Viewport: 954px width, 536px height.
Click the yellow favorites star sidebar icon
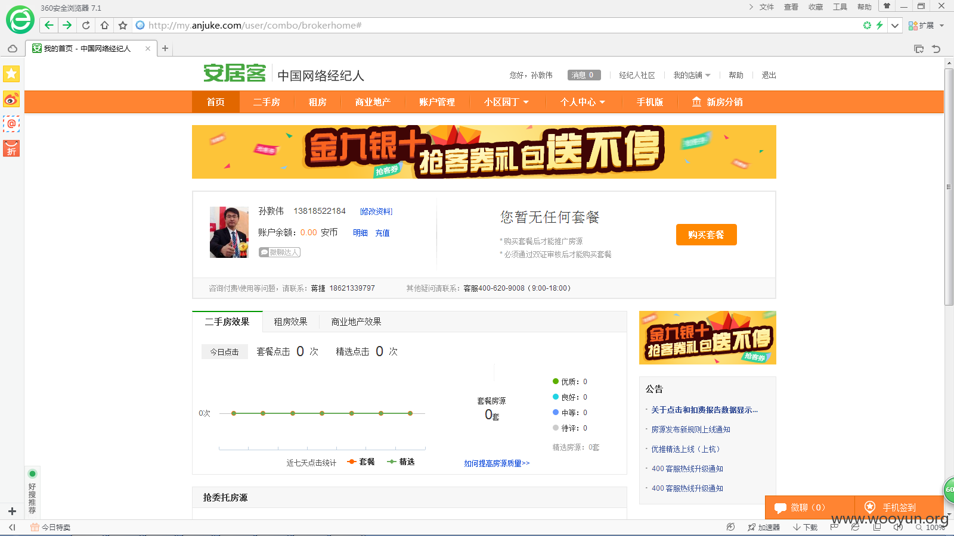11,74
